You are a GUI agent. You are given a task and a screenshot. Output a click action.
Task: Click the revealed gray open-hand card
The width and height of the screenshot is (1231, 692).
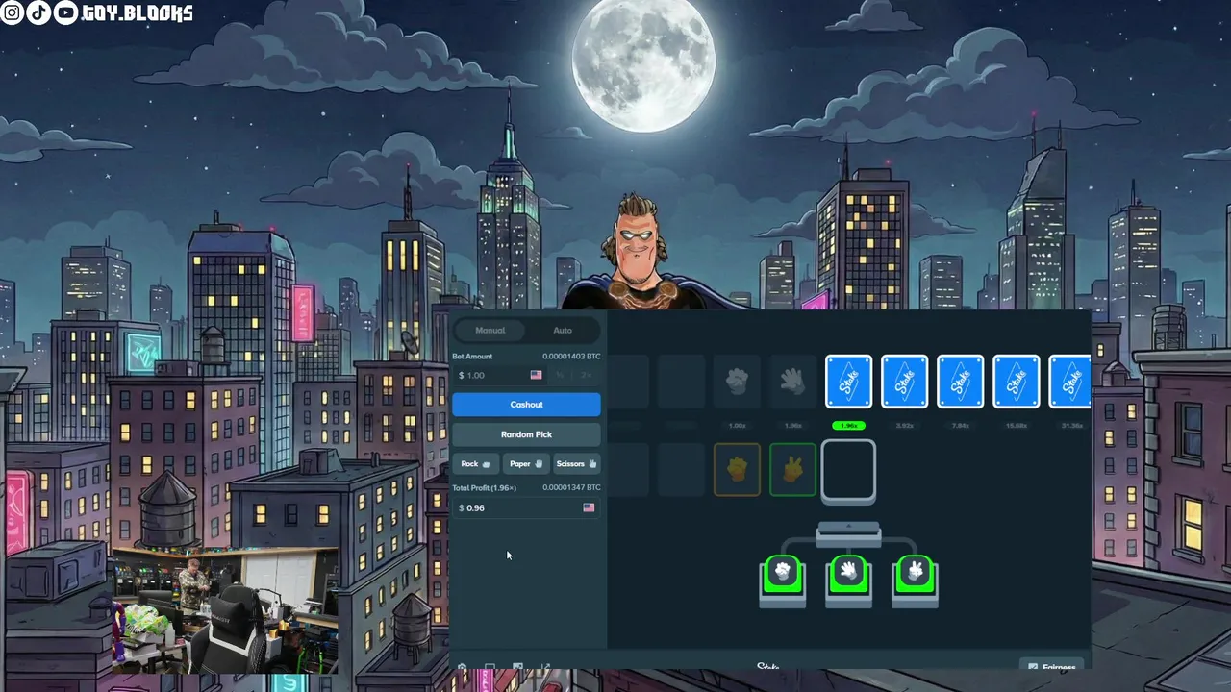[x=792, y=382]
